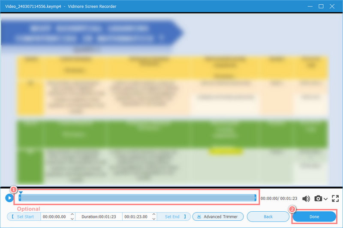Click the middle of the trim timeline bar

(137, 198)
